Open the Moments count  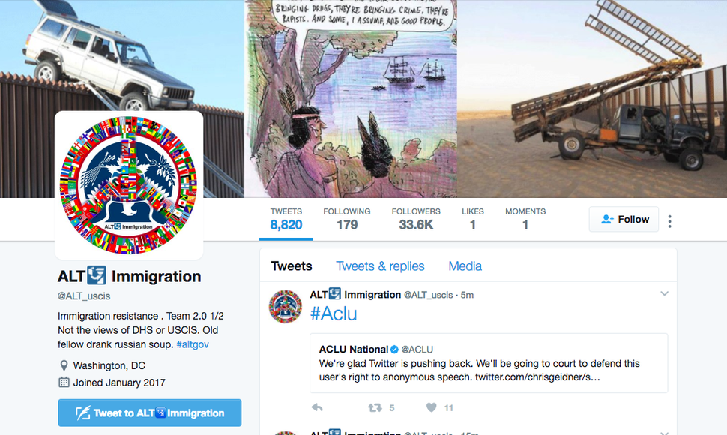click(x=525, y=219)
